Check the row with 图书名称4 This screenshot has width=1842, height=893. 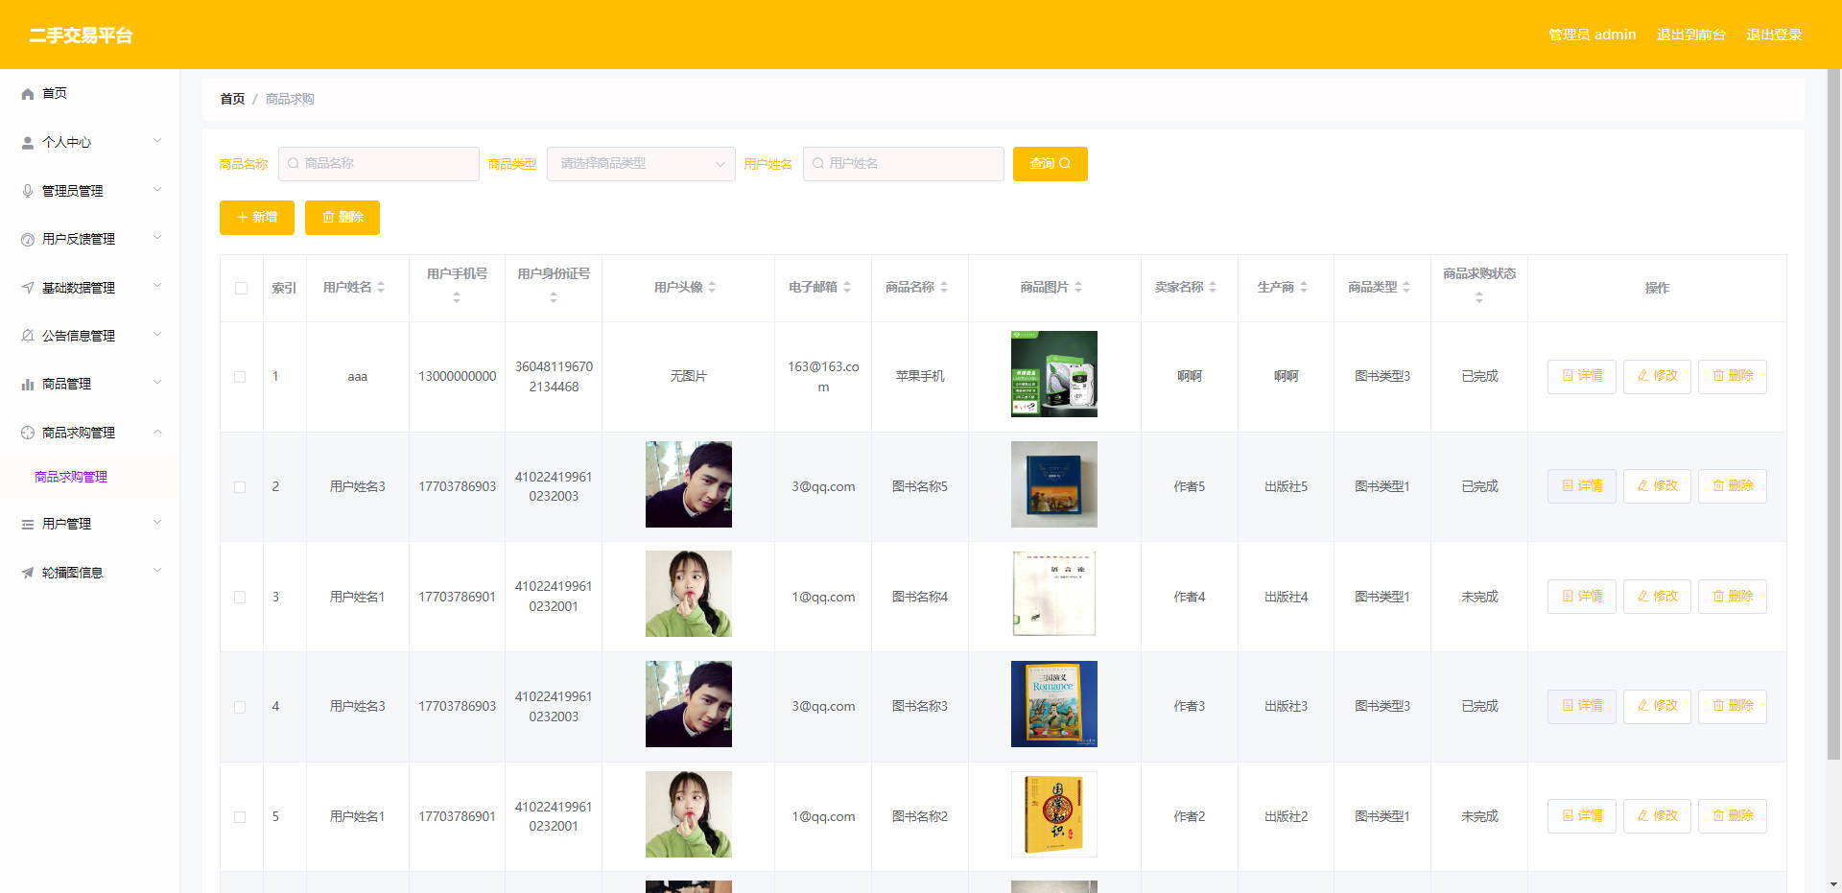(240, 598)
